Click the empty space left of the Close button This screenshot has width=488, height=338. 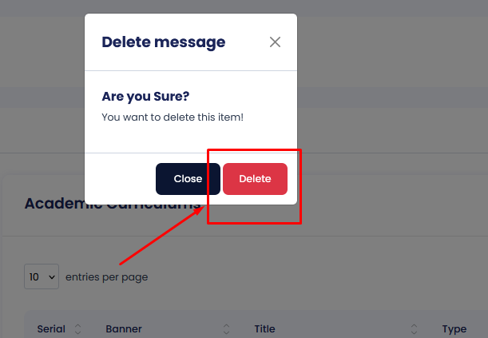pyautogui.click(x=120, y=179)
